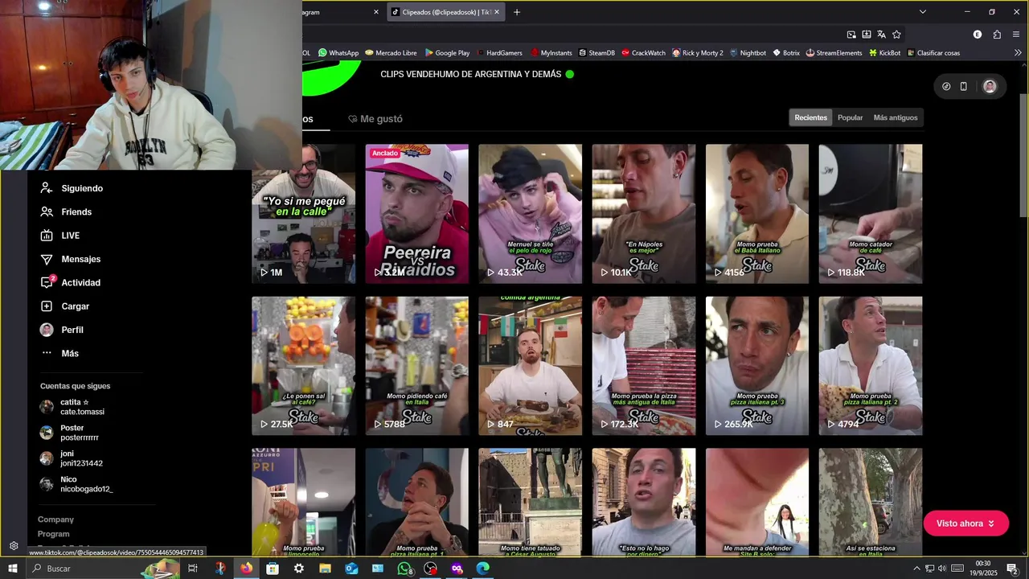
Task: Open joni joni1231442 account
Action: click(71, 458)
